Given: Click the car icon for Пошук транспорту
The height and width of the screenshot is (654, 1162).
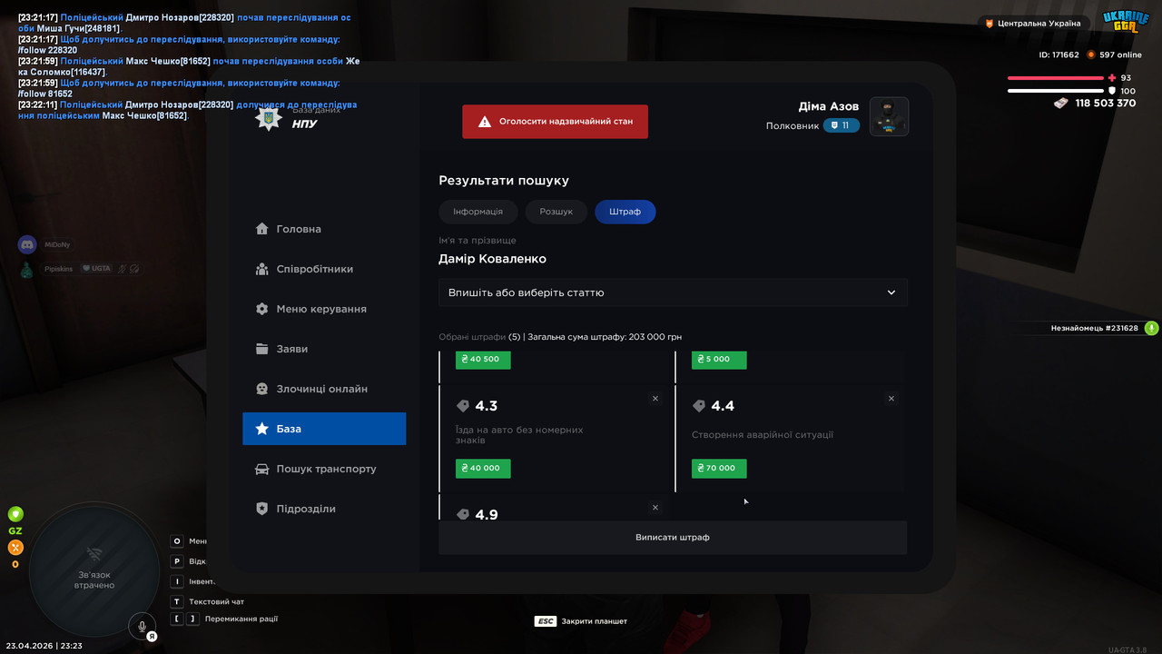Looking at the screenshot, I should click(x=262, y=469).
